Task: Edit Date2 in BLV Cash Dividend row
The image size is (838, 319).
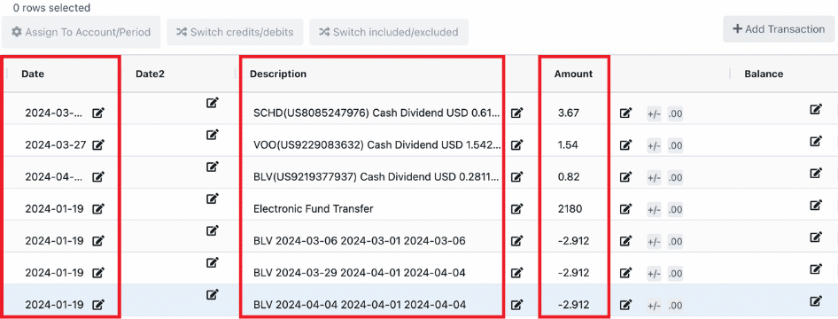Action: click(213, 167)
